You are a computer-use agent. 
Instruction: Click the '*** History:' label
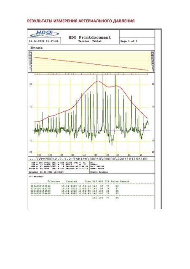[x=36, y=177]
